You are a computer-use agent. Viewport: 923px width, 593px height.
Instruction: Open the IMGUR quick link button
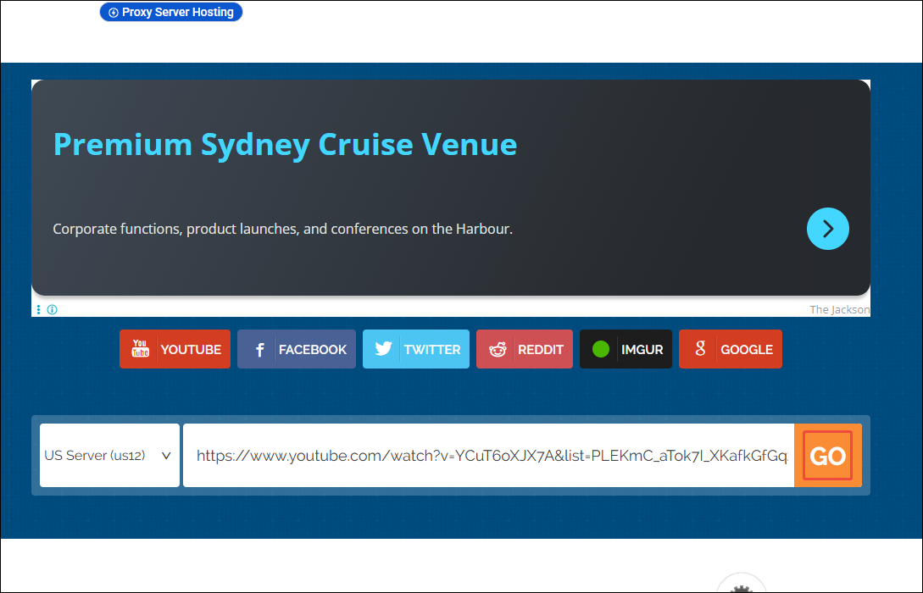click(626, 349)
